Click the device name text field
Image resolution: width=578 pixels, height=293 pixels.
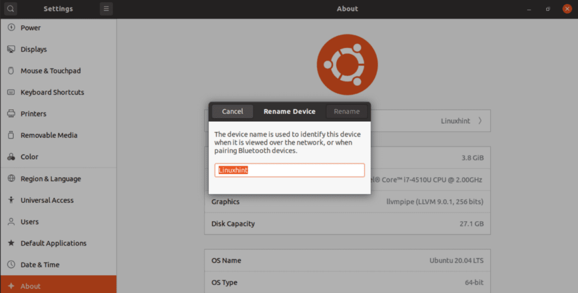coord(290,170)
